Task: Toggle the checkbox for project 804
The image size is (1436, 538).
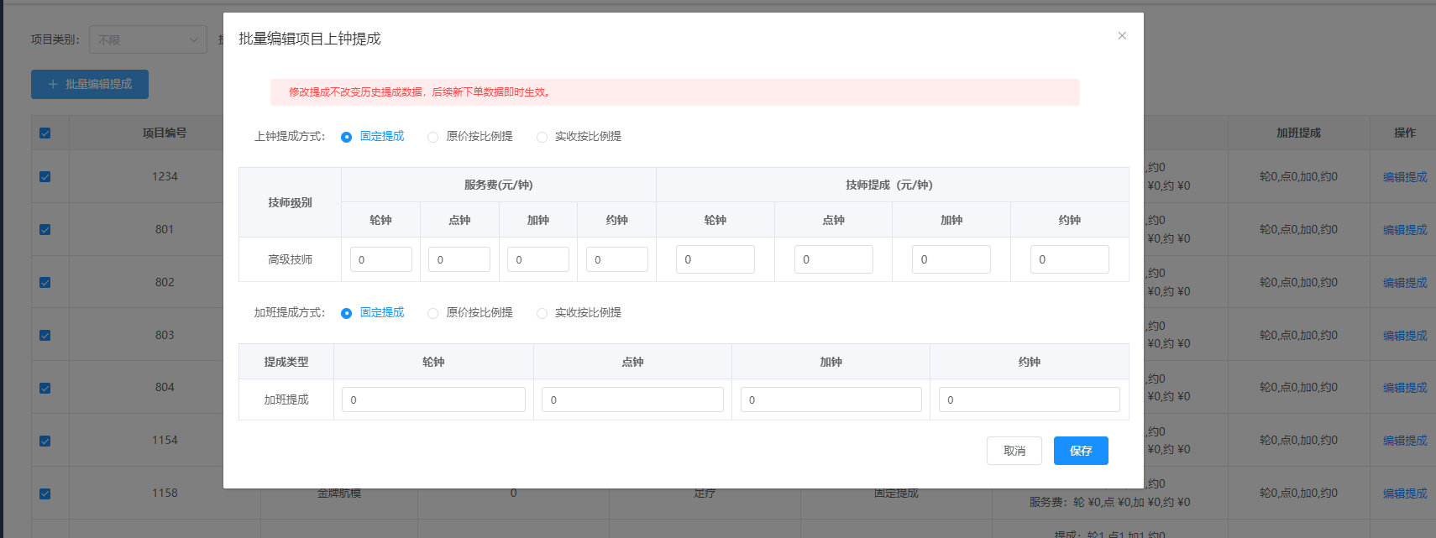Action: pyautogui.click(x=45, y=388)
